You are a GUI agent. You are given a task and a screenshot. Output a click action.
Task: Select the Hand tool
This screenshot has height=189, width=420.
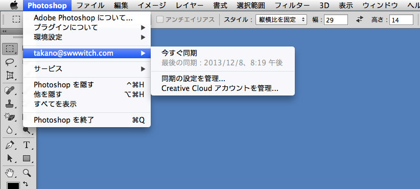point(10,173)
